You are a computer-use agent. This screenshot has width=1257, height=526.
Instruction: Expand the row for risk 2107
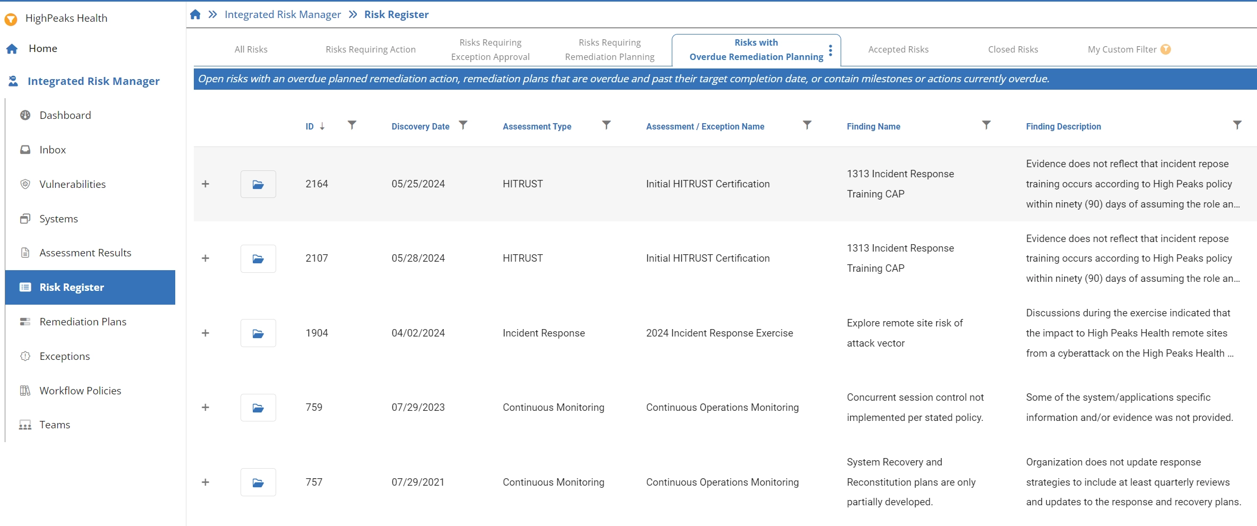click(x=206, y=258)
